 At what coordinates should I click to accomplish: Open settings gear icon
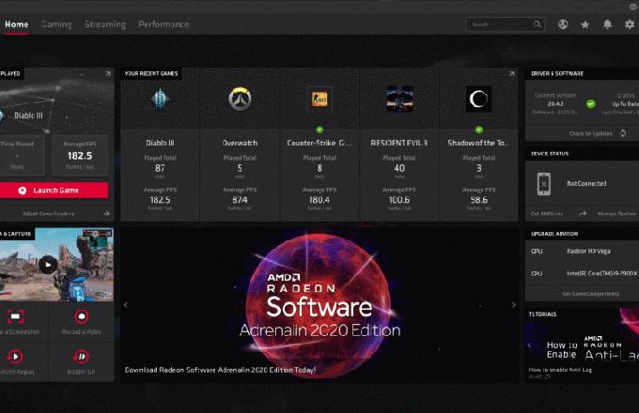630,24
